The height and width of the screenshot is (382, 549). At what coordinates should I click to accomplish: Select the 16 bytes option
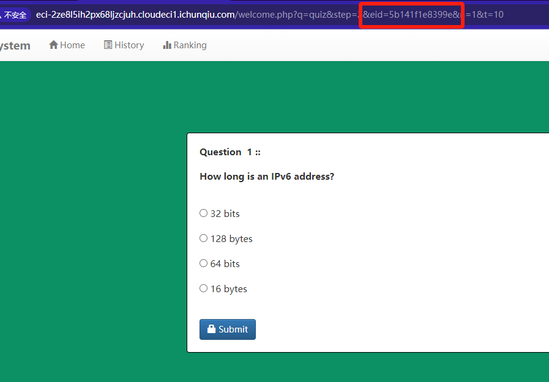click(x=203, y=288)
